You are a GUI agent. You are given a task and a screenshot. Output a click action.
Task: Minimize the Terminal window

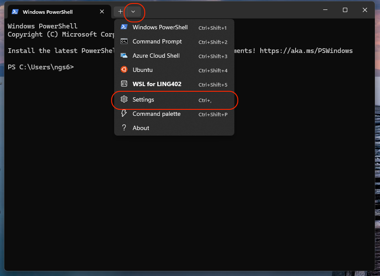325,10
